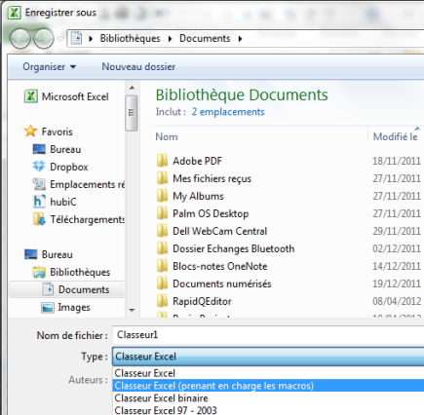Choose Classeur Excel in the type list
Screen dimensions: 424x415
(268, 373)
